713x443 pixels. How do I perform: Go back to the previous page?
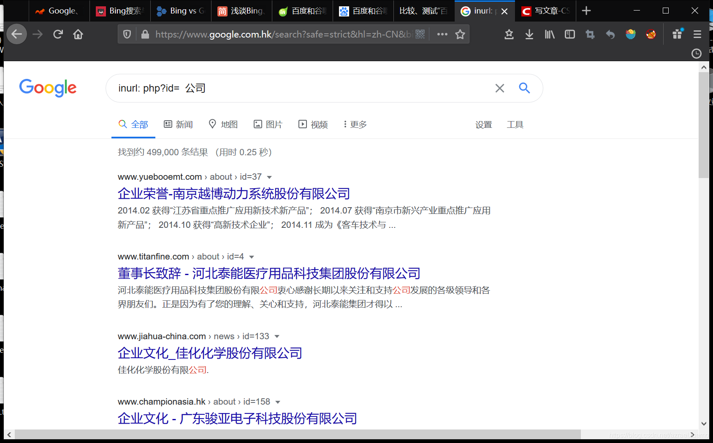17,34
